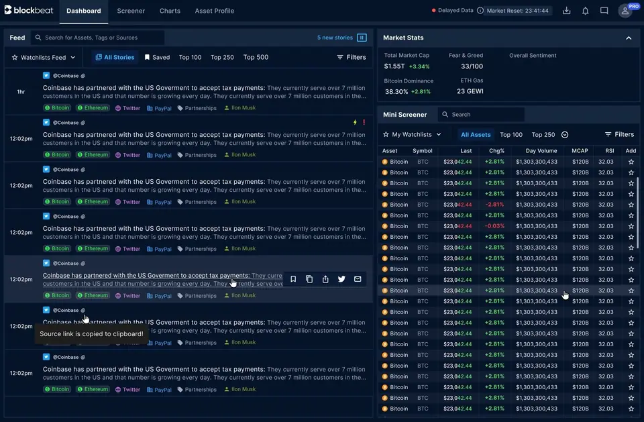Viewport: 644px width, 422px height.
Task: Open the My Watchlists dropdown
Action: tap(412, 134)
